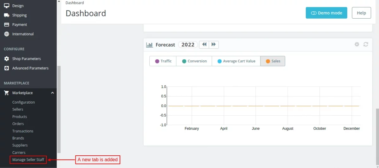379x168 pixels.
Task: Click the Advanced Parameters icon
Action: click(x=6, y=68)
